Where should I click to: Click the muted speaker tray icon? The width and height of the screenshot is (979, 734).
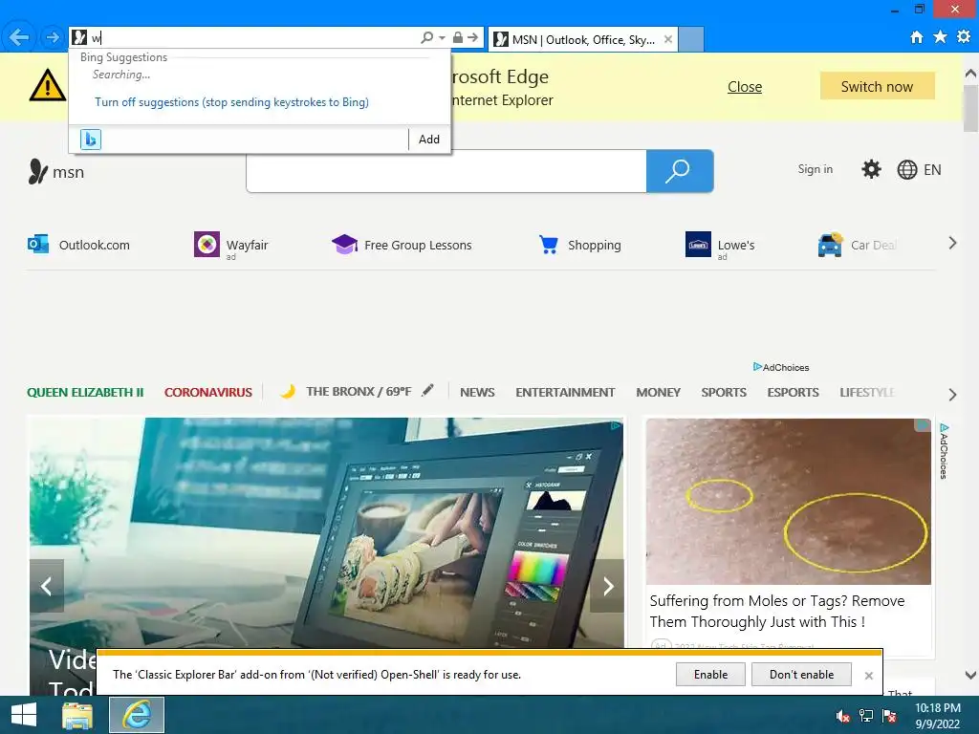pyautogui.click(x=843, y=716)
